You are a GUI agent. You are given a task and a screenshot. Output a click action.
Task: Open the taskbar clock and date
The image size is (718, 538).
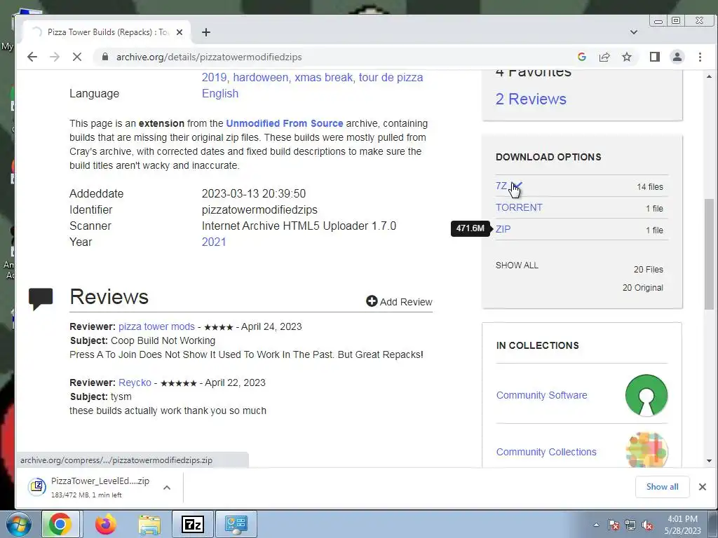coord(683,525)
